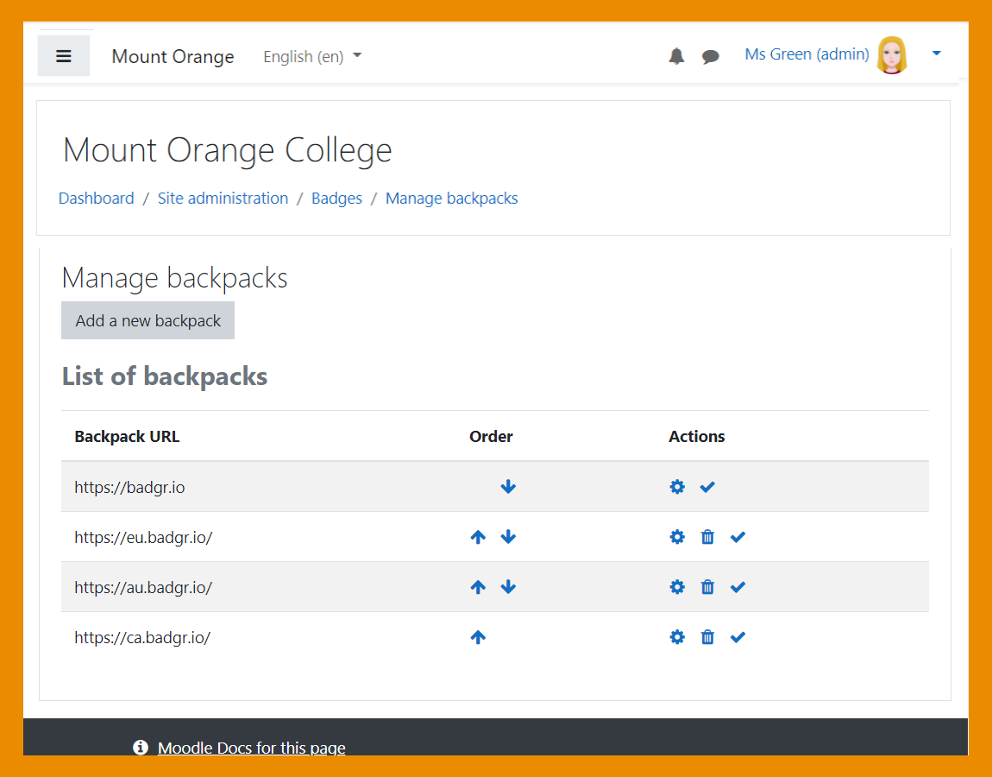Image resolution: width=992 pixels, height=777 pixels.
Task: Delete the https://ca.badgr.io/ backpack
Action: coord(707,636)
